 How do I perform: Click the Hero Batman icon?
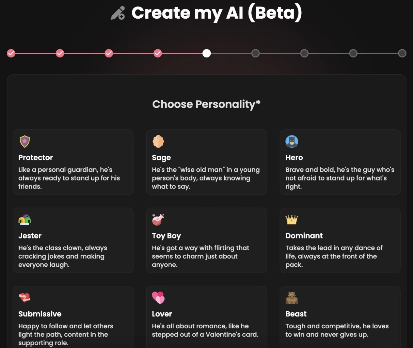292,141
